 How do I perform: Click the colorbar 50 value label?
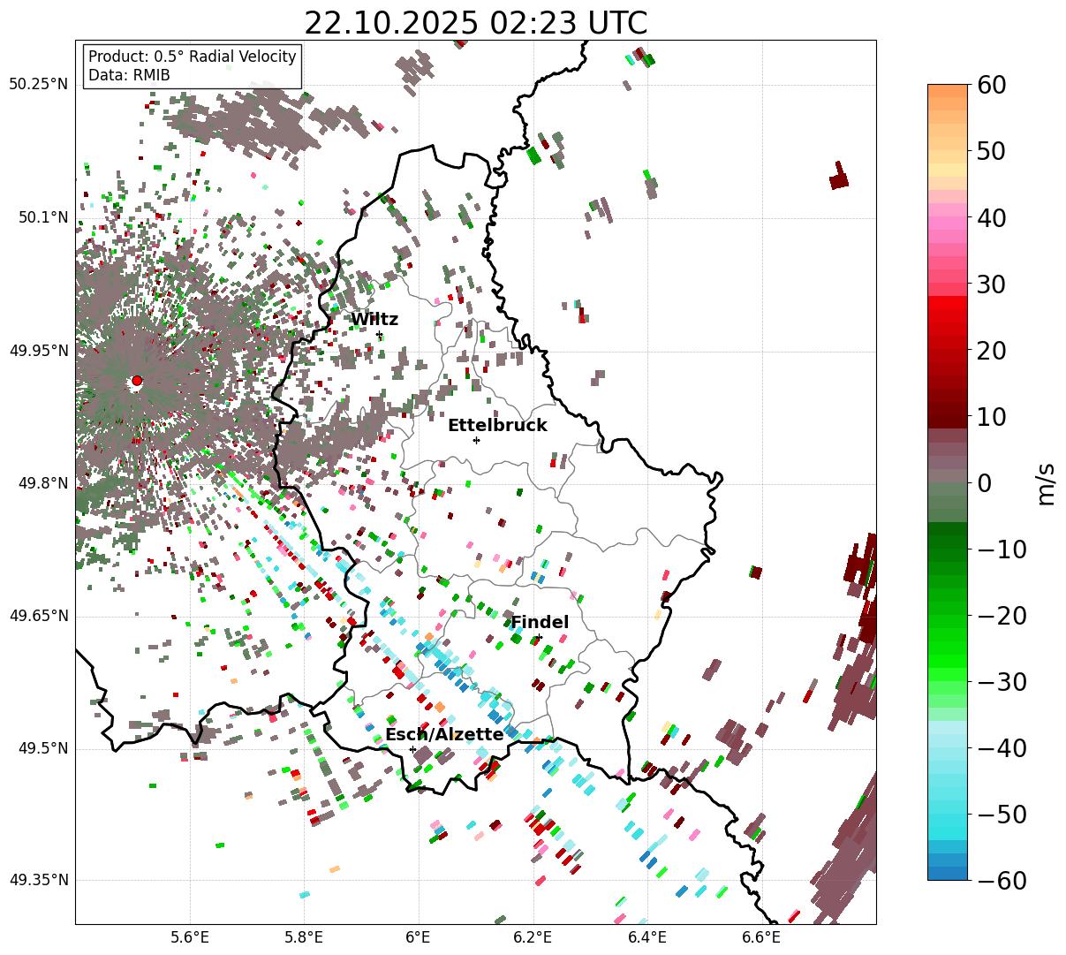click(x=992, y=151)
